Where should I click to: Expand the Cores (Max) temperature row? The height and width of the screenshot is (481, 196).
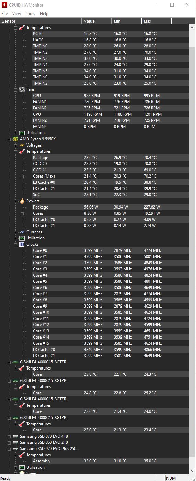point(22,176)
